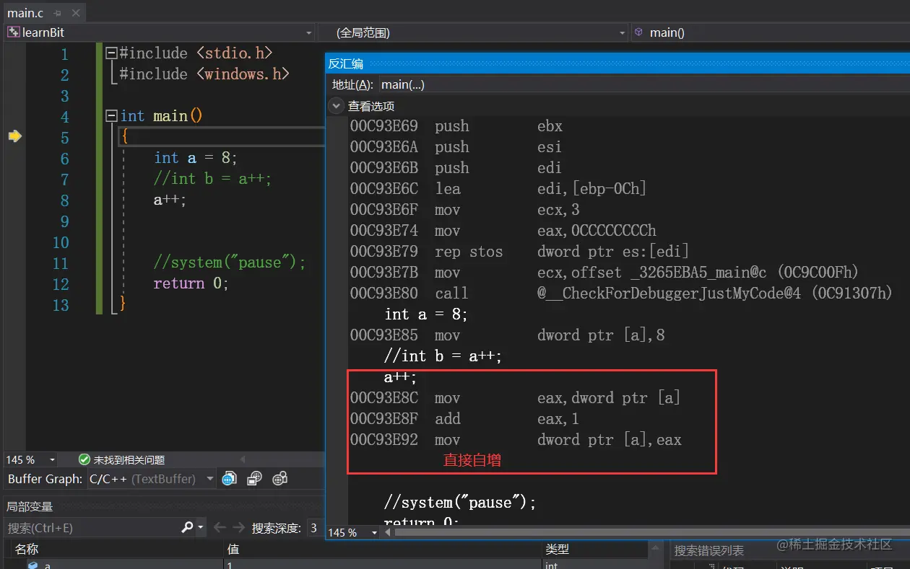Click the 'a++;' statement at line 8
The width and height of the screenshot is (910, 569).
point(170,200)
